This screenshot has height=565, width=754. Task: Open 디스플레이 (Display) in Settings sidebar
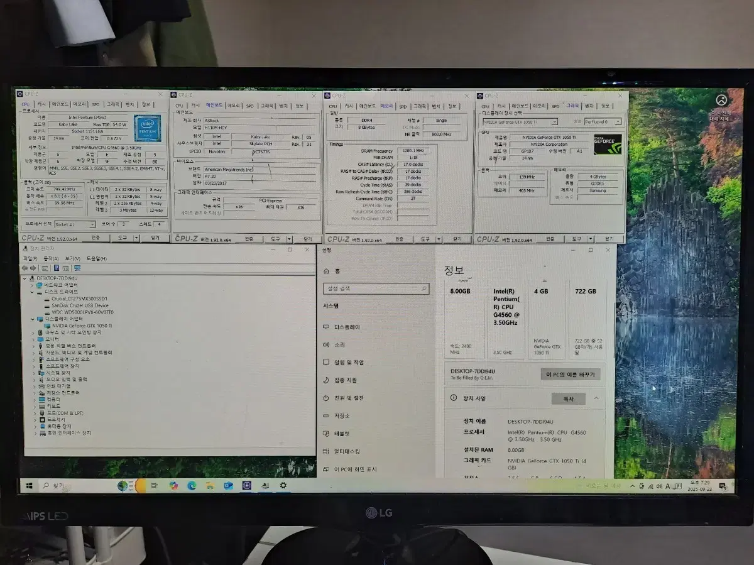[x=346, y=327]
